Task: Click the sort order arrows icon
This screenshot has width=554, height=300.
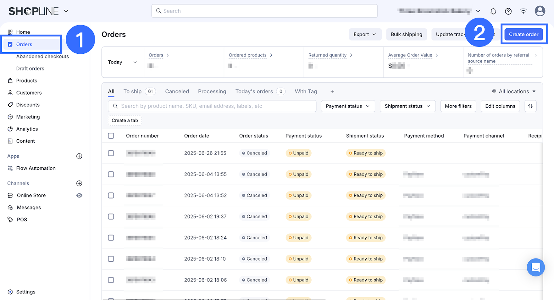Action: (530, 106)
